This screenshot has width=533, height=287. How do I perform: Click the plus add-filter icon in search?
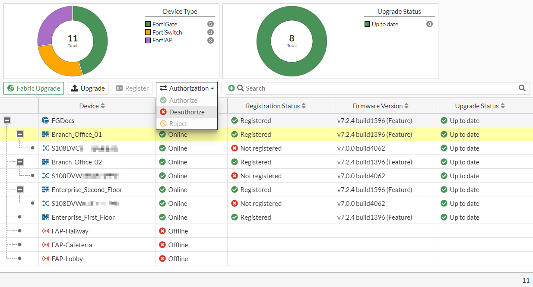(232, 88)
